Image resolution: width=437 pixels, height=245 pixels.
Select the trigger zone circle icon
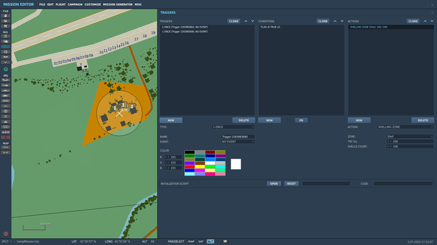tap(6, 111)
